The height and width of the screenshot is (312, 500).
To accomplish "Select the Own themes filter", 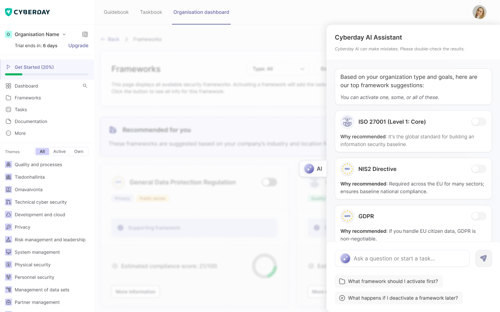I will coord(79,152).
